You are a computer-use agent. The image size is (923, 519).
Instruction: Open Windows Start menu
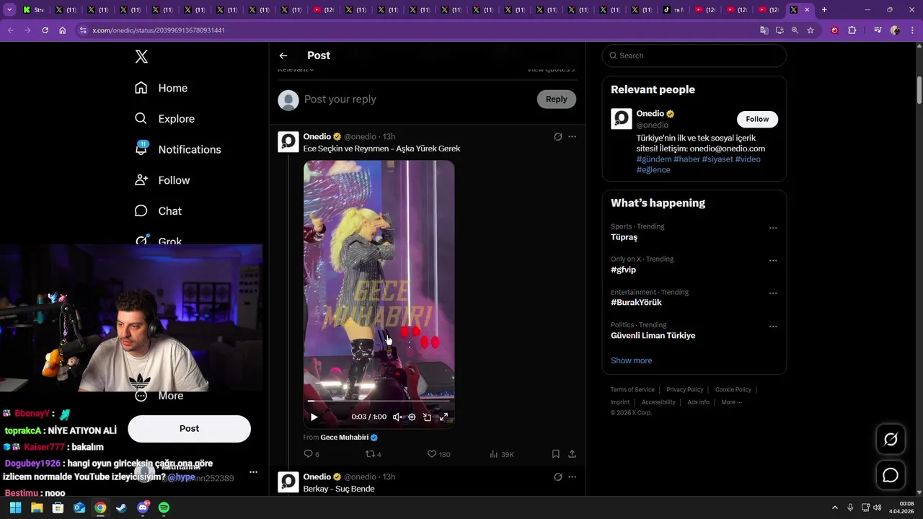(15, 507)
